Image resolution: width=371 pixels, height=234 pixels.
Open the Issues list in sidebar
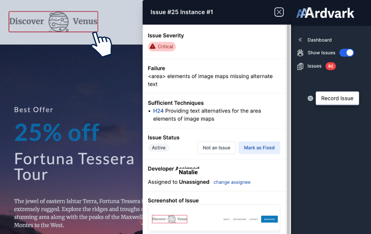[x=314, y=66]
